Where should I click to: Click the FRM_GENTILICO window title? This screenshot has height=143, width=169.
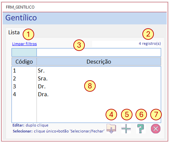(20, 7)
